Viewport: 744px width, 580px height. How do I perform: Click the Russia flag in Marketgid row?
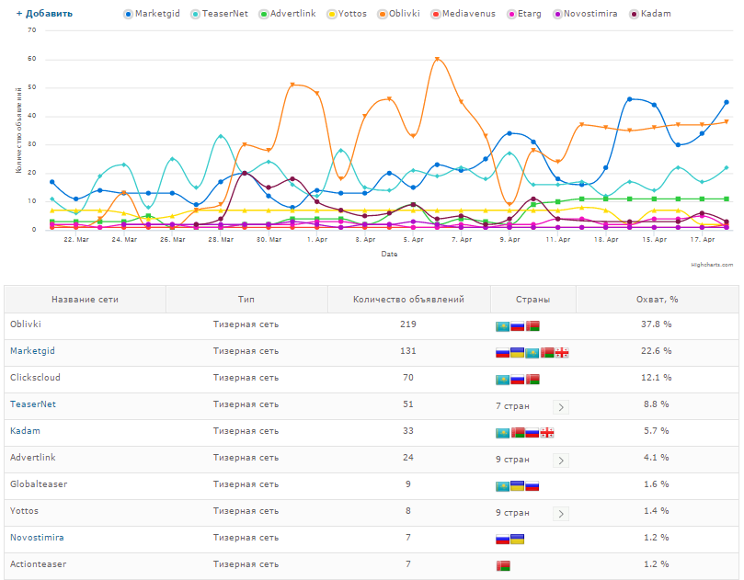click(502, 353)
